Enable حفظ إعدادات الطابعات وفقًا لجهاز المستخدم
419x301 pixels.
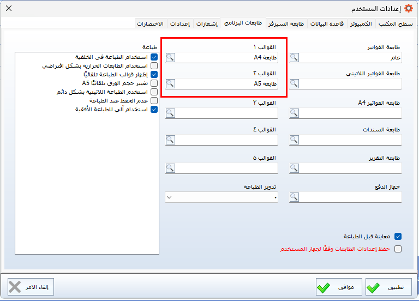tap(398, 249)
